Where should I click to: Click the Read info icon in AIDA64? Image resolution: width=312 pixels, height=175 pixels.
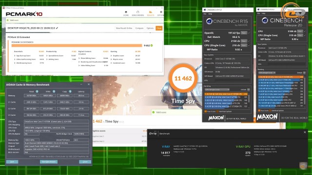(x=37, y=91)
